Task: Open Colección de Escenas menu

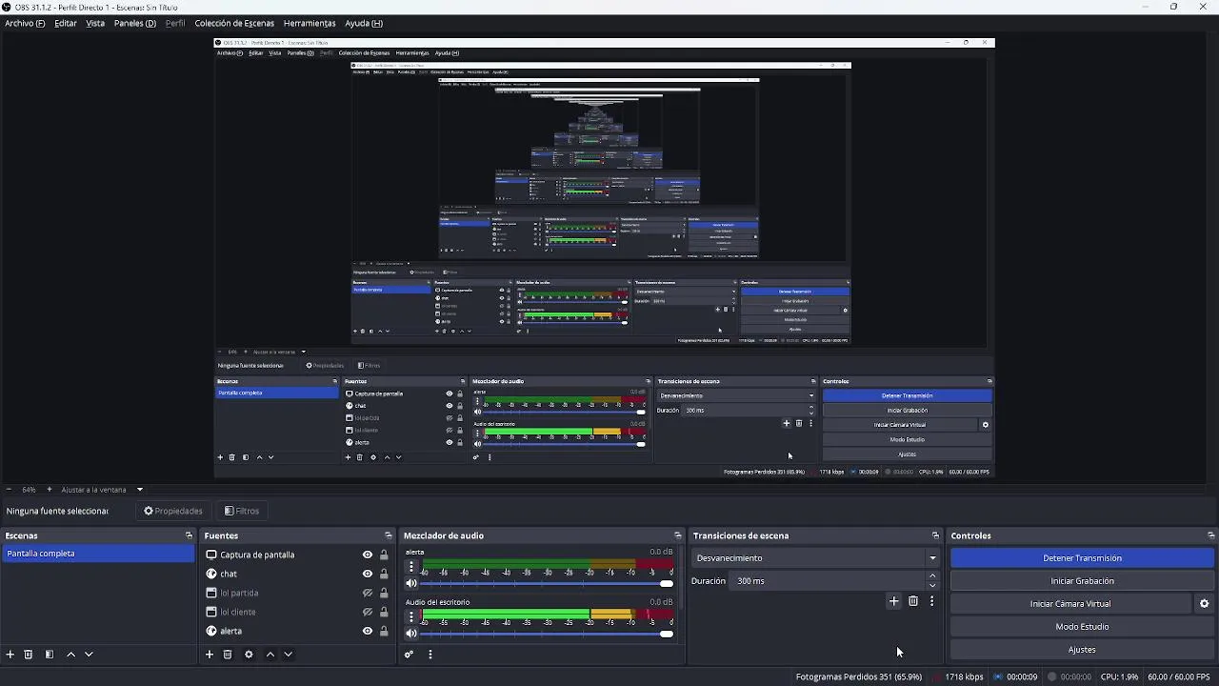Action: pos(234,23)
